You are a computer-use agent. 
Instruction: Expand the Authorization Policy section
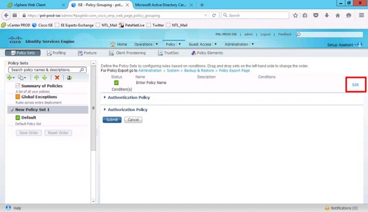tap(104, 109)
